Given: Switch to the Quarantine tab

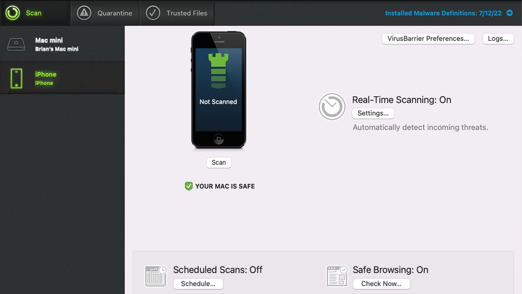Looking at the screenshot, I should click(105, 13).
